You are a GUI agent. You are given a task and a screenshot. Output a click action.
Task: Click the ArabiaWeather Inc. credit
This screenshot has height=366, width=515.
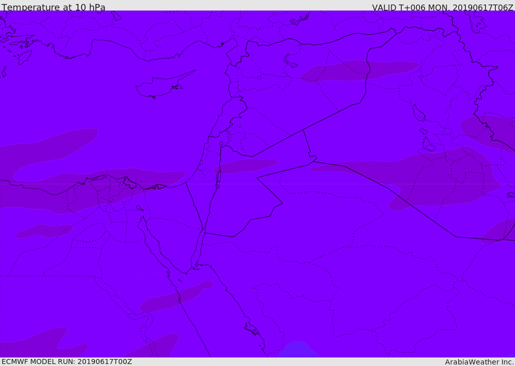tap(479, 362)
